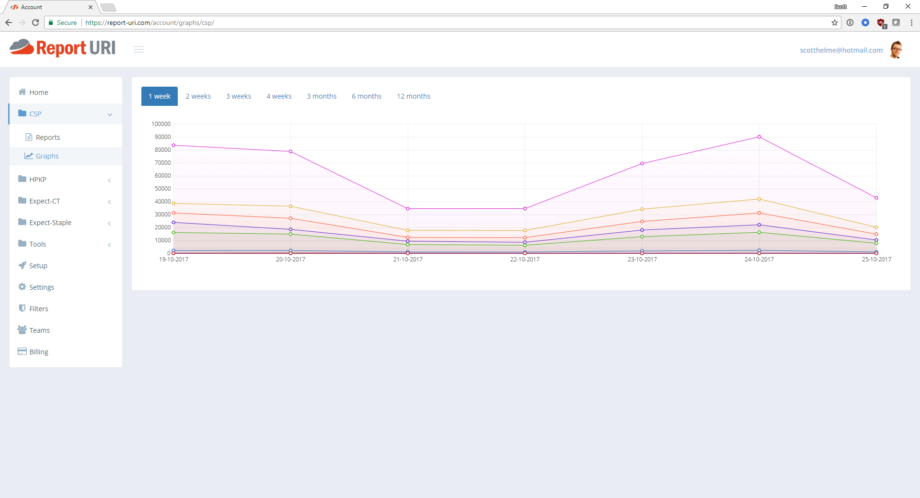
Task: Open the Settings gear in the sidebar
Action: click(41, 287)
